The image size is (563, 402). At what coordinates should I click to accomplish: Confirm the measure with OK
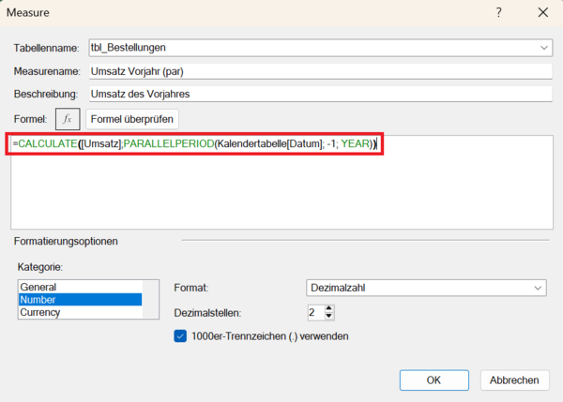click(x=434, y=380)
